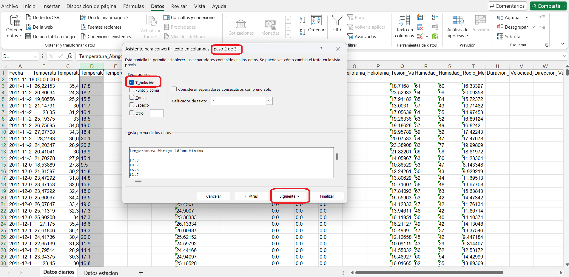Go back with Atrás button

252,196
